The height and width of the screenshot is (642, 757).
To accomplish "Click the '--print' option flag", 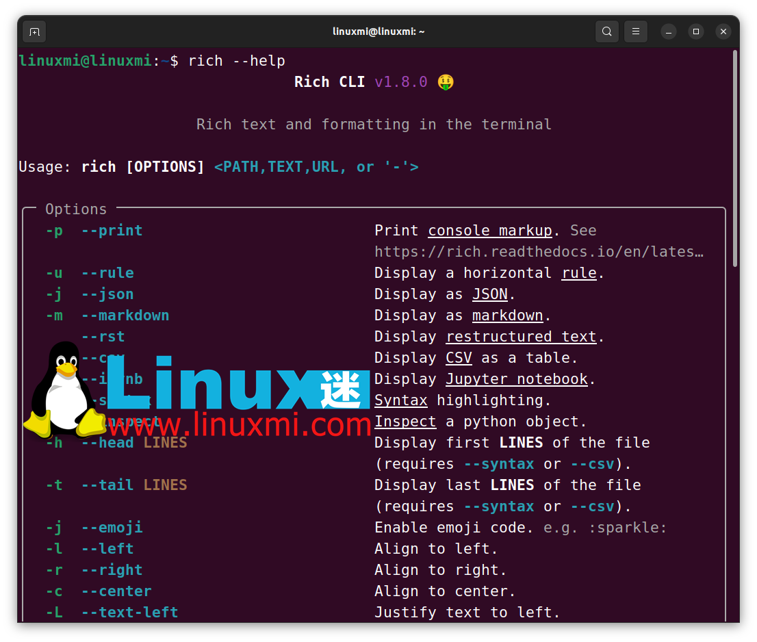I will click(x=112, y=231).
